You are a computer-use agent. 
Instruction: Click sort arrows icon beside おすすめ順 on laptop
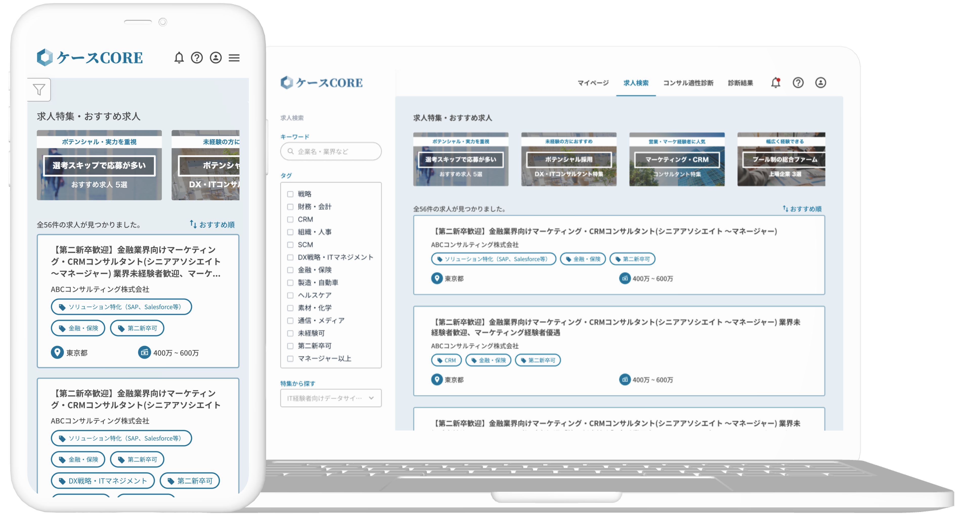pyautogui.click(x=785, y=209)
